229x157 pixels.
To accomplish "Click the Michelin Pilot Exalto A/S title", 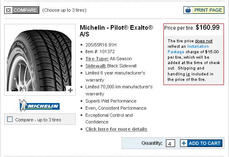I will pos(117,31).
